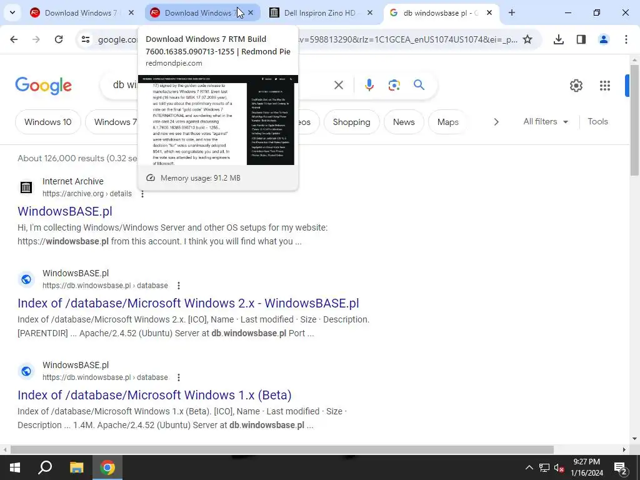
Task: Close the first Download Windows 7 tab
Action: click(131, 12)
